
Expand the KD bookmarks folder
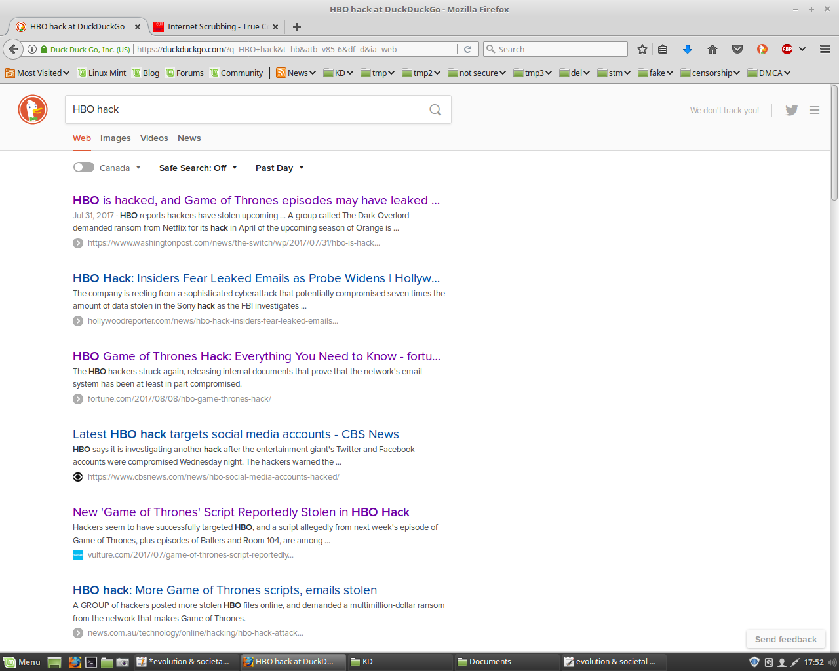point(338,73)
